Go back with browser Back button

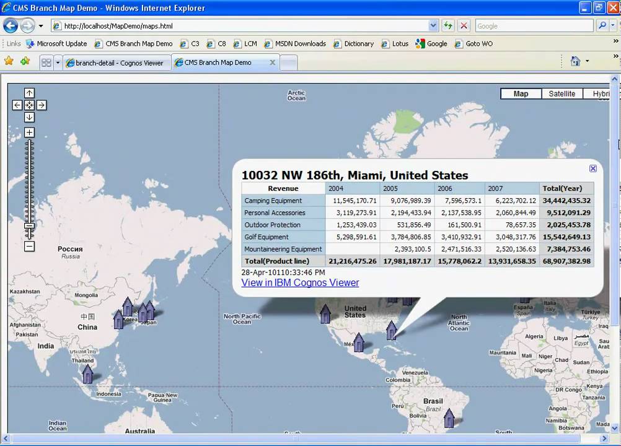11,26
